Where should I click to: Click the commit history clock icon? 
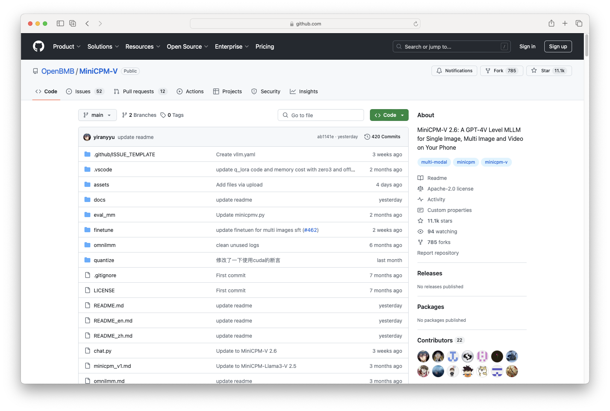367,137
